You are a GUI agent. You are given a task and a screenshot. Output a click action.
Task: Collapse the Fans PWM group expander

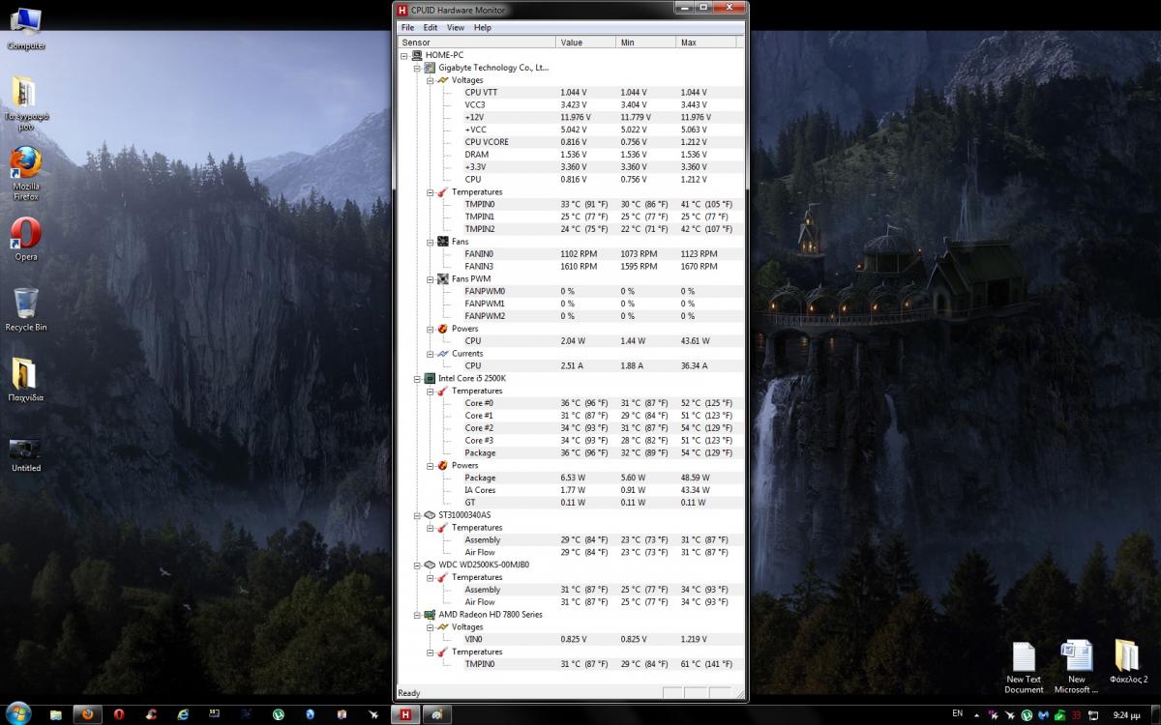431,279
